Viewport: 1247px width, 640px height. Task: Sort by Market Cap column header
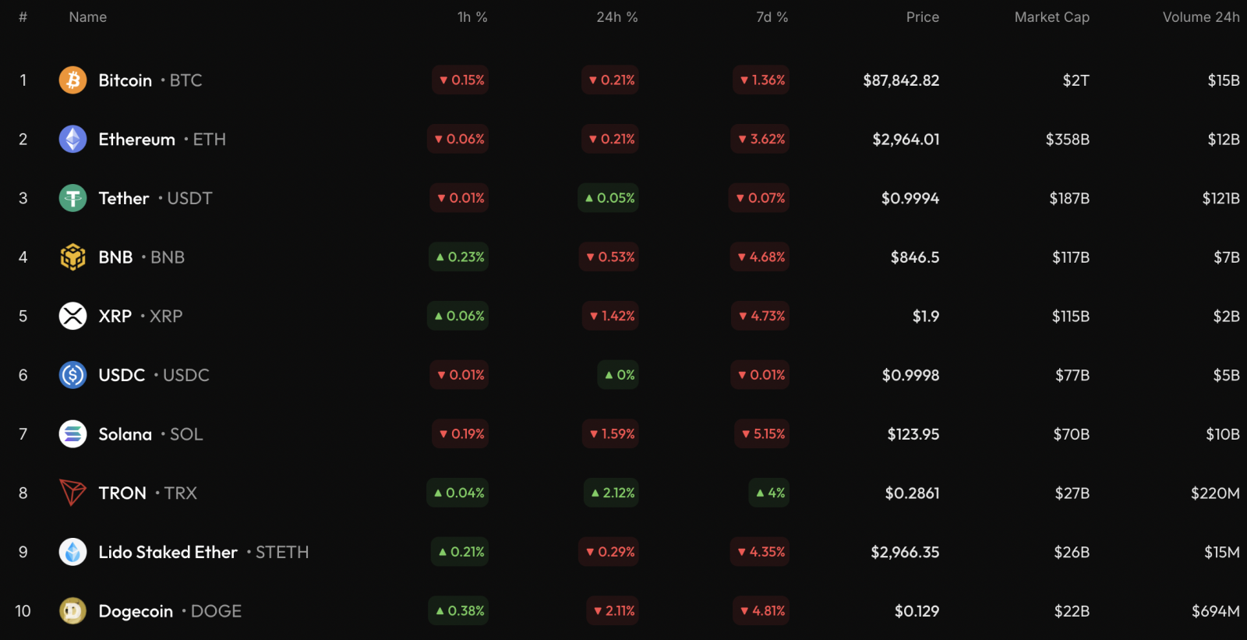[x=1051, y=17]
